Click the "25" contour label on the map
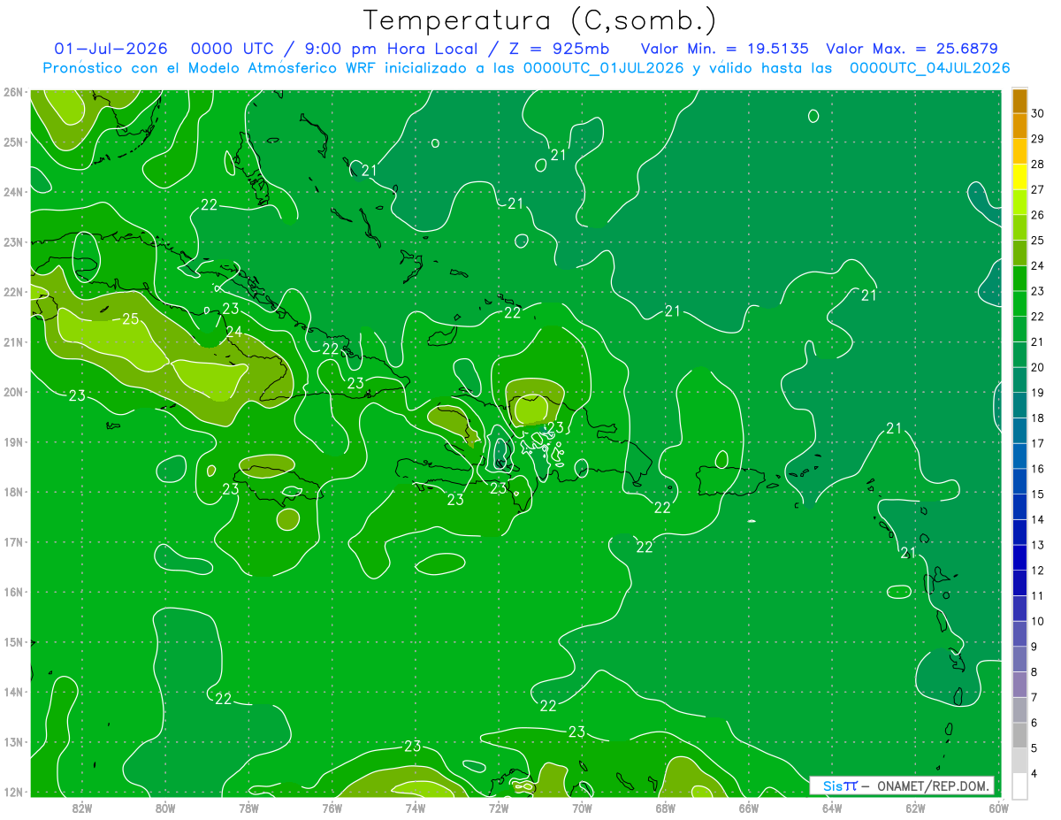 130,319
